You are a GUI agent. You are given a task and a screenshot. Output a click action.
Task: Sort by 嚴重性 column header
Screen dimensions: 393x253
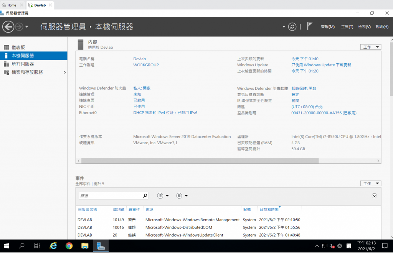point(134,209)
